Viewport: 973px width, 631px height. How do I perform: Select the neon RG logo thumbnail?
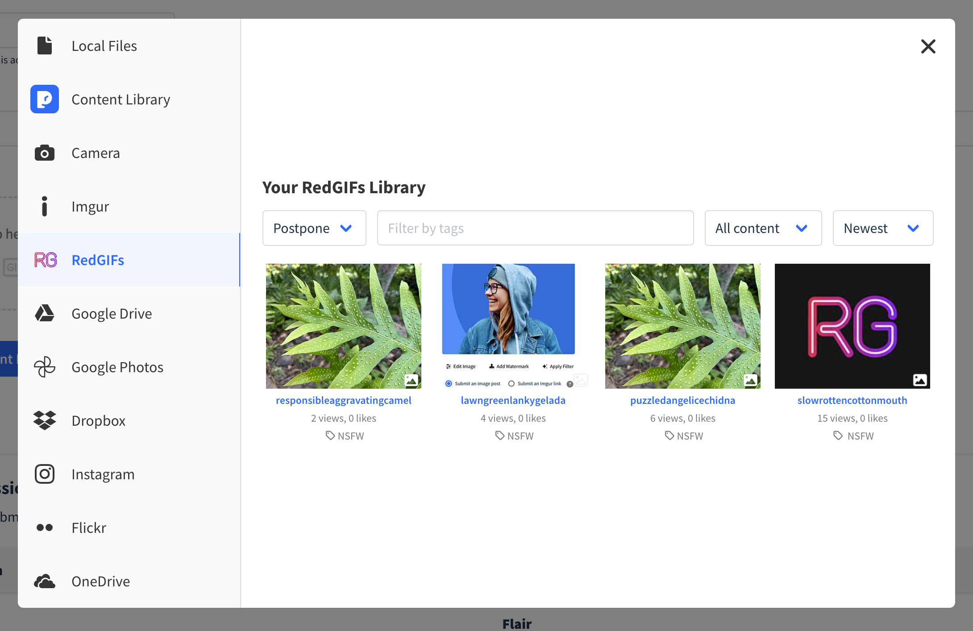[852, 326]
